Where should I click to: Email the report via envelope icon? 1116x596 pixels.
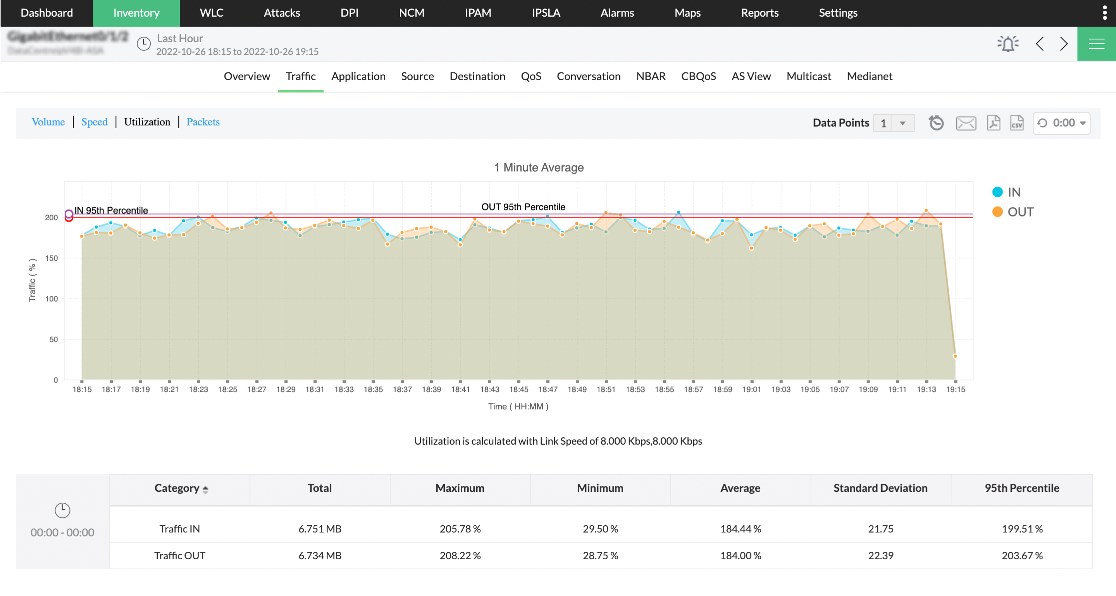click(966, 123)
